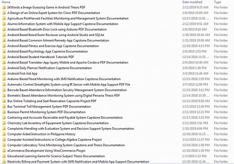The height and width of the screenshot is (164, 234).
Task: Select 'Android First Aid App' folder name
Action: point(22,74)
